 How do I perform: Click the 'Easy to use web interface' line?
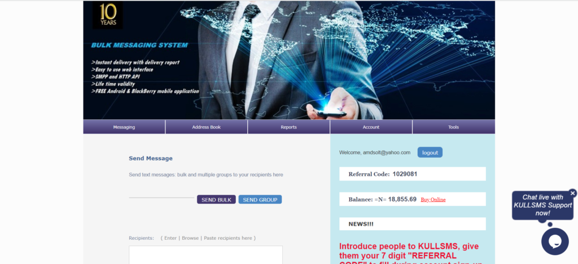[x=122, y=69]
